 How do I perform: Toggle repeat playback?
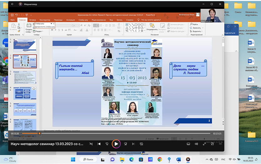click(141, 144)
